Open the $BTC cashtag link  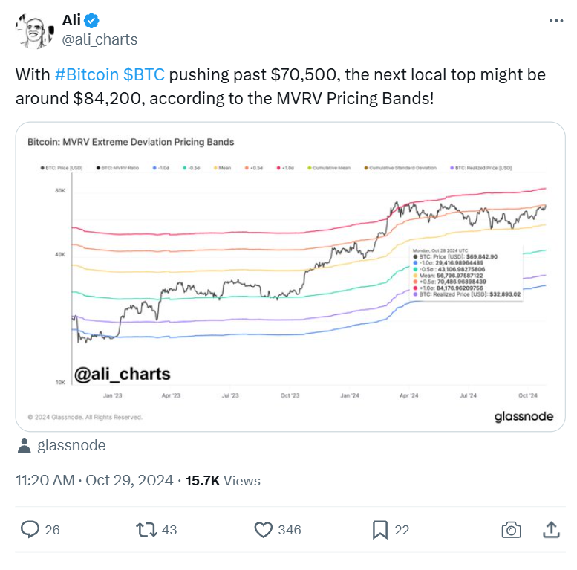tap(144, 75)
